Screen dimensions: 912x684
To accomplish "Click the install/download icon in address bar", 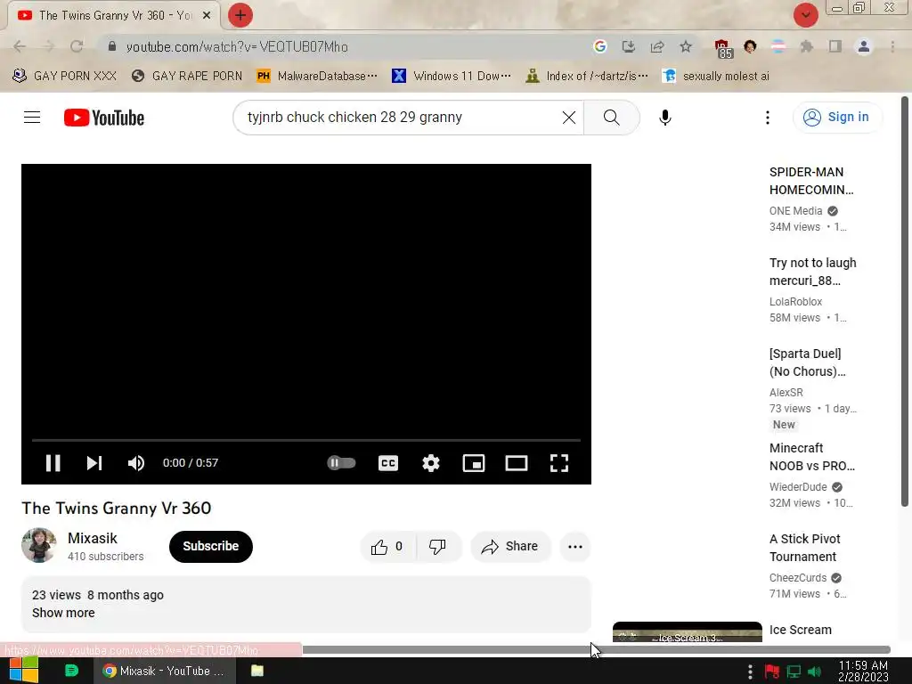I will tap(628, 46).
